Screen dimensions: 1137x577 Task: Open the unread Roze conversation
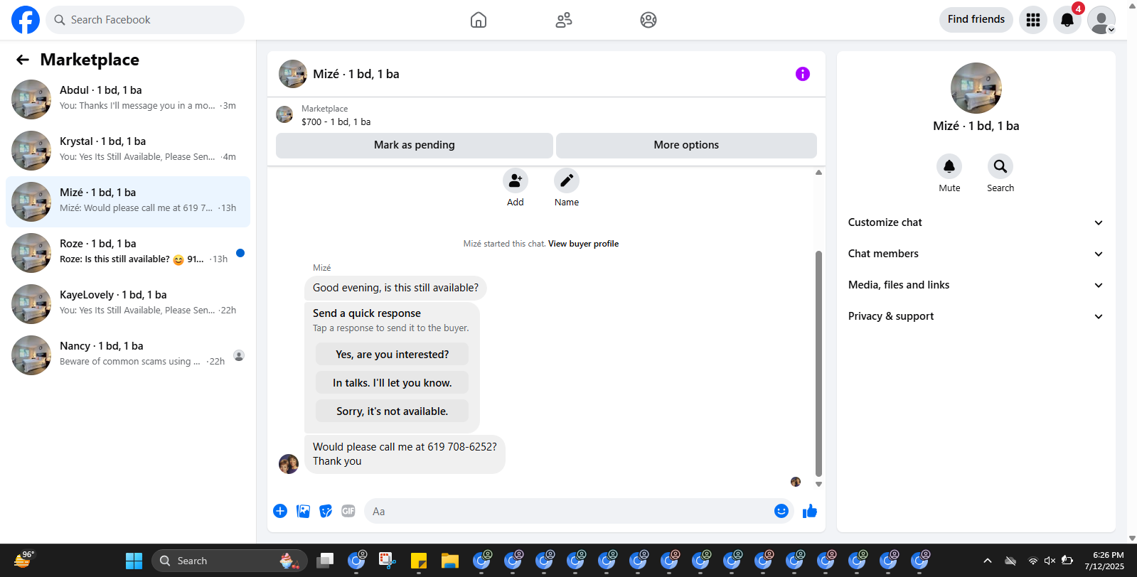pyautogui.click(x=128, y=253)
